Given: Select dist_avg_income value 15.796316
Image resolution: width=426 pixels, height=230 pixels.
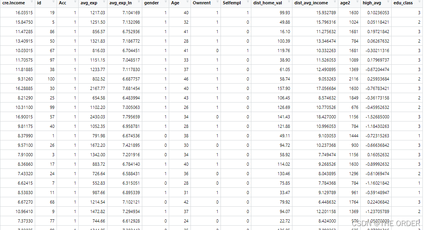Looking at the screenshot, I should click(326, 22).
